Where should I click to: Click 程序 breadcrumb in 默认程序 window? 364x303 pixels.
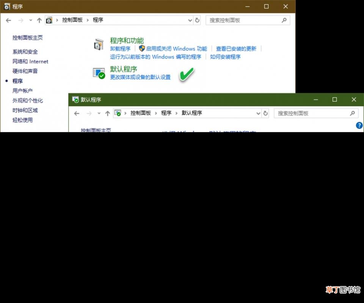[x=166, y=113]
